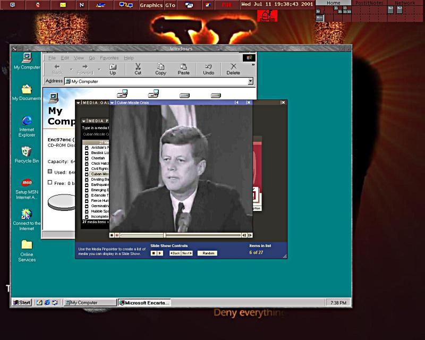Expand the Address bar dropdown
The width and height of the screenshot is (425, 340).
point(250,81)
